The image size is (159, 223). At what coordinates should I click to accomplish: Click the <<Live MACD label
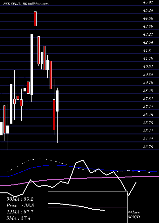(134, 215)
